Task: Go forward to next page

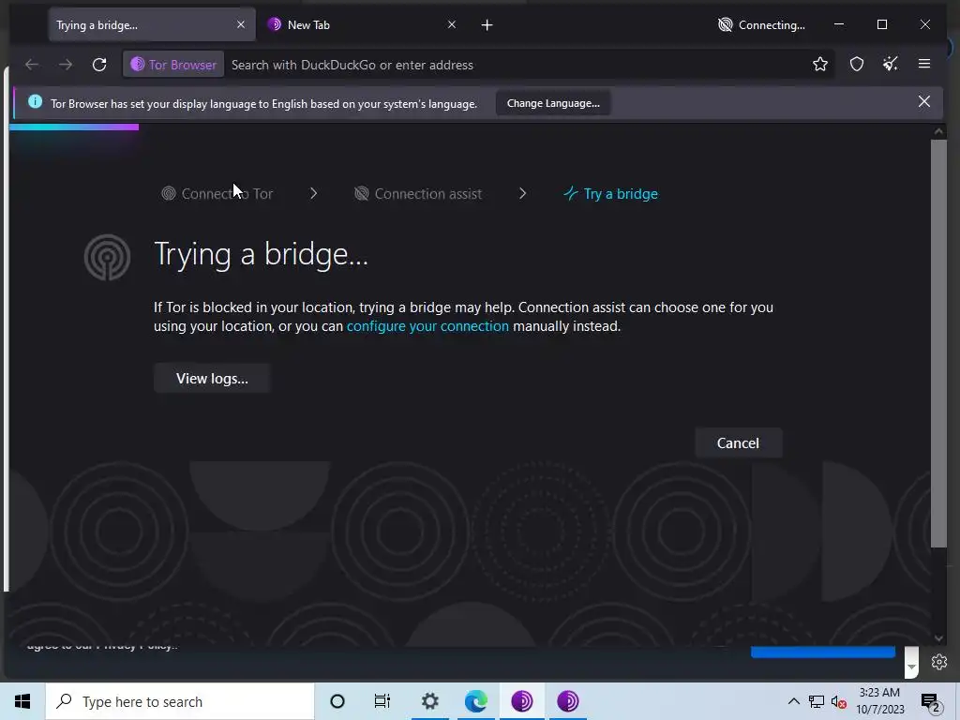Action: click(66, 65)
